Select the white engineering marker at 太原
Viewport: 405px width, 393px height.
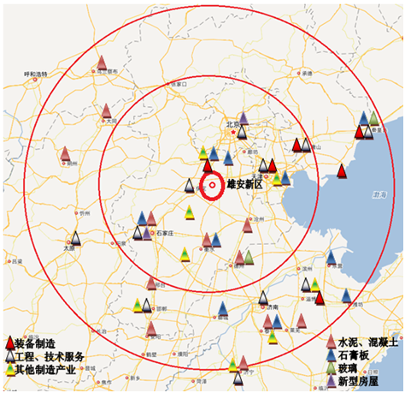point(75,238)
